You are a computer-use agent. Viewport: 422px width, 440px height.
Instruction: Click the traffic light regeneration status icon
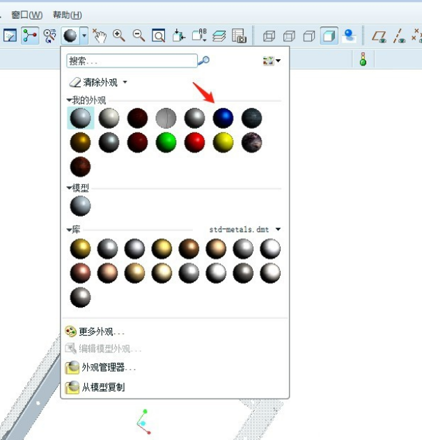click(363, 59)
